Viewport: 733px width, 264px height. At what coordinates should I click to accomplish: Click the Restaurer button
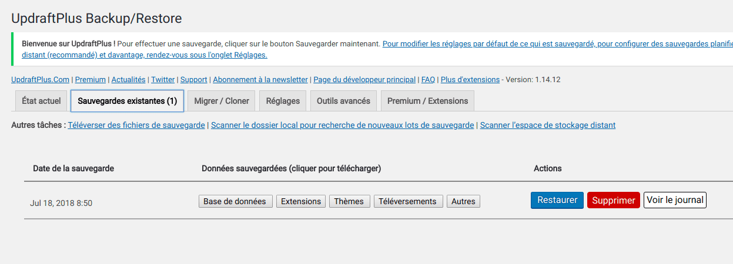557,200
